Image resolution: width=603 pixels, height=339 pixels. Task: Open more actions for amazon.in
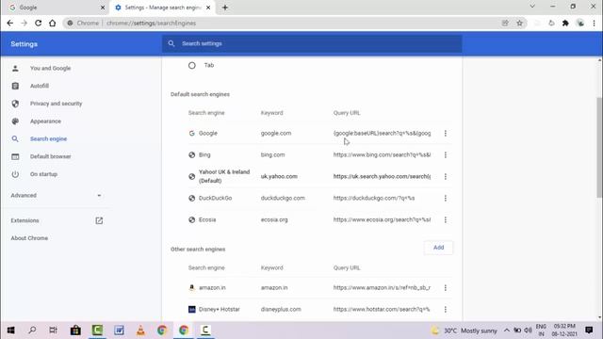tap(446, 288)
